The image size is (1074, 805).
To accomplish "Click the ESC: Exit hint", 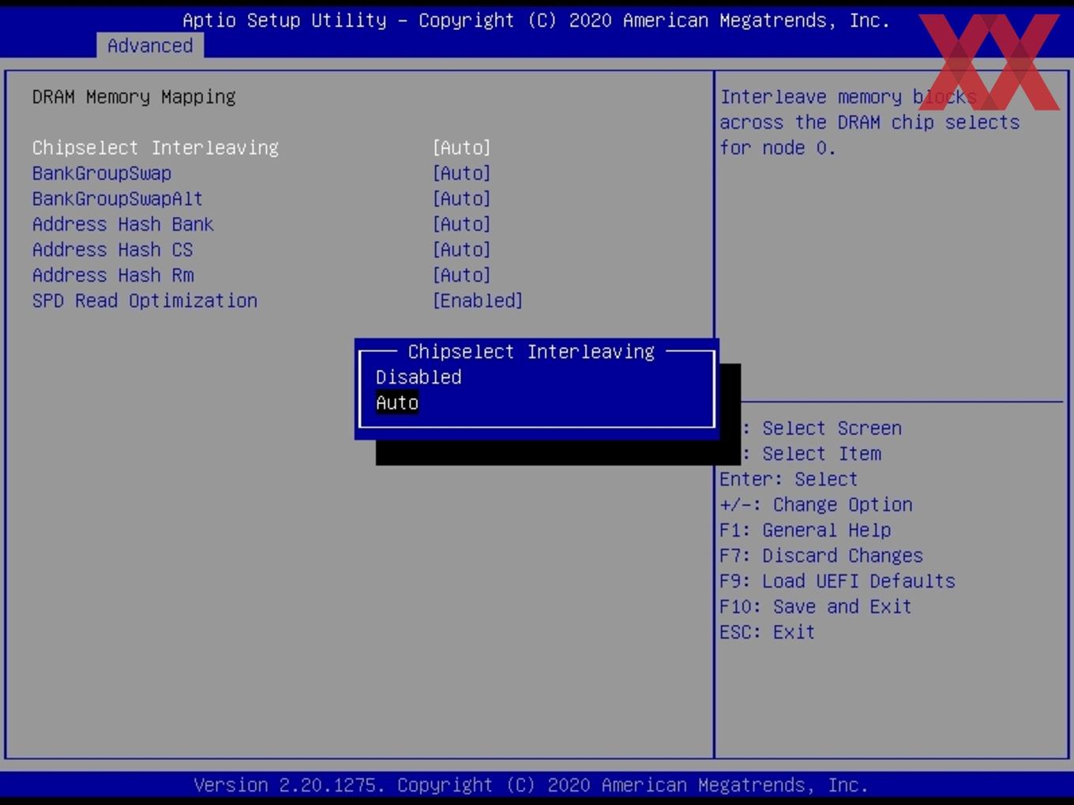I will pyautogui.click(x=767, y=632).
